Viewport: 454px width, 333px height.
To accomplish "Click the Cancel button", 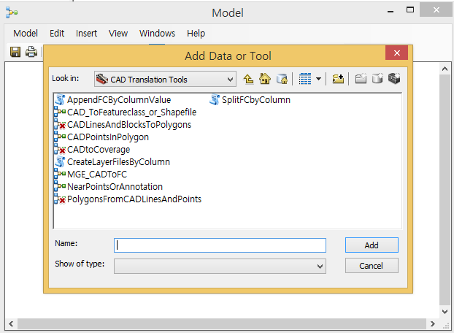I will click(x=372, y=266).
